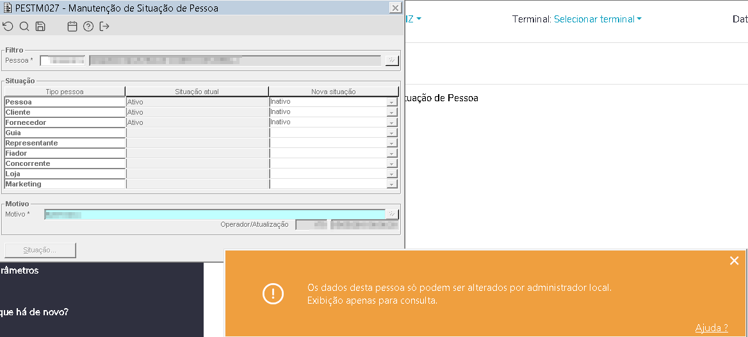This screenshot has width=748, height=337.
Task: Click the exclamation warning icon in the notification
Action: coord(273,293)
